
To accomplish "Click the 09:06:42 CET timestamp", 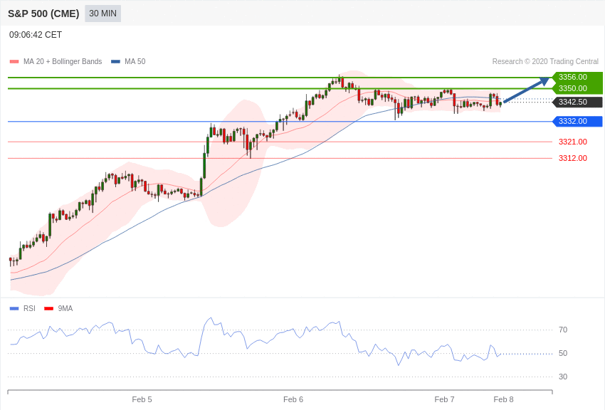I will point(36,35).
